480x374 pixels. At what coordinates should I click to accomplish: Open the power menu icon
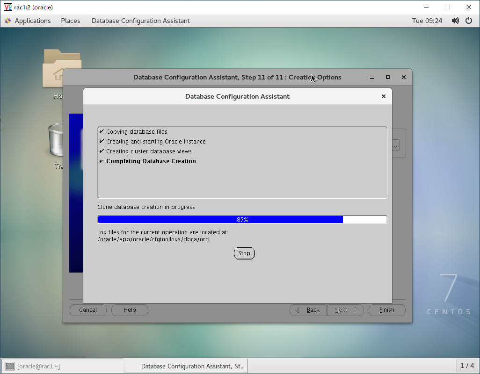(x=469, y=21)
